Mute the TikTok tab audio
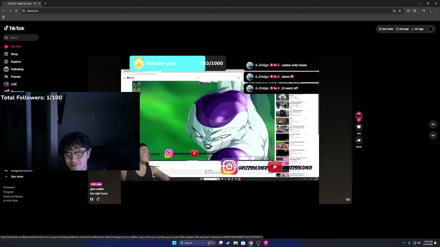The image size is (440, 247). pos(35,3)
